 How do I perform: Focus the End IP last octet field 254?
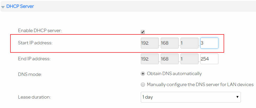[x=209, y=59]
